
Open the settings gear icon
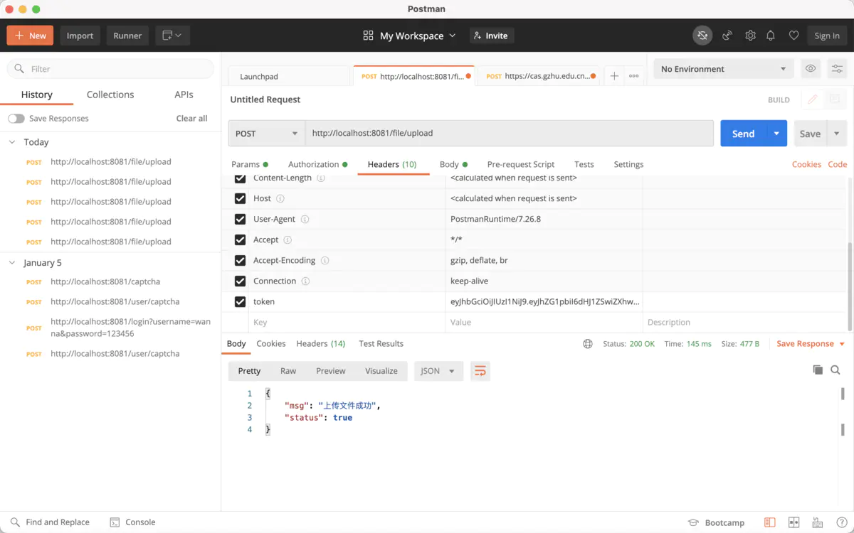[750, 36]
